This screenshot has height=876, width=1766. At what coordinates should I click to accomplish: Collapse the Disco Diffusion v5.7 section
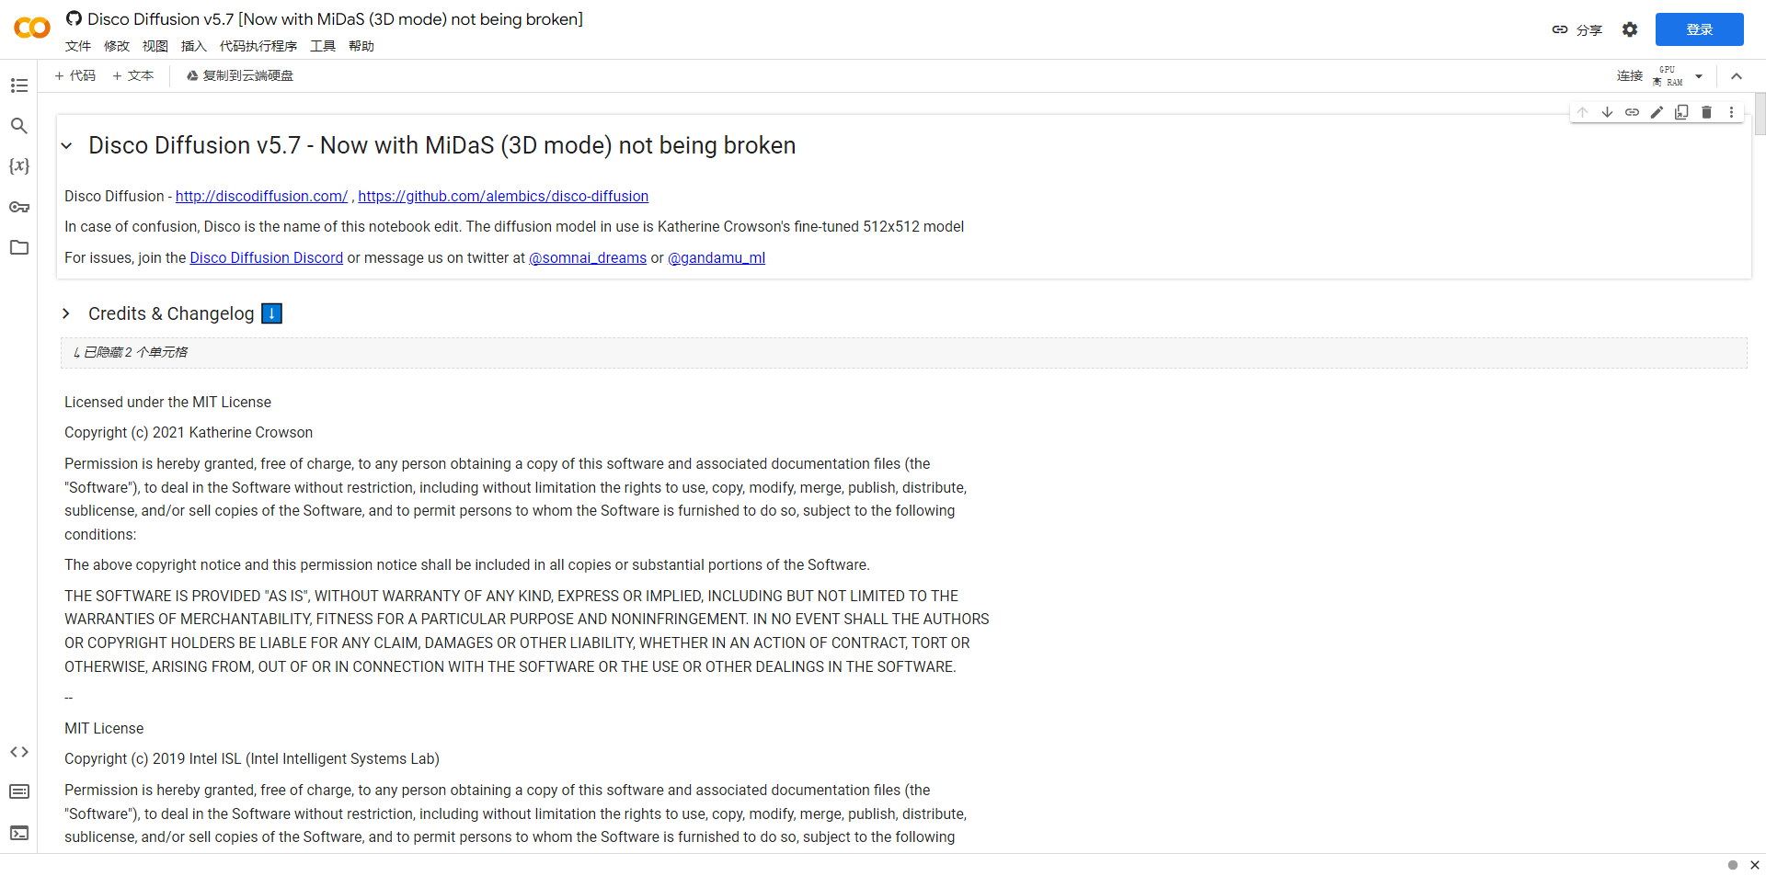66,146
